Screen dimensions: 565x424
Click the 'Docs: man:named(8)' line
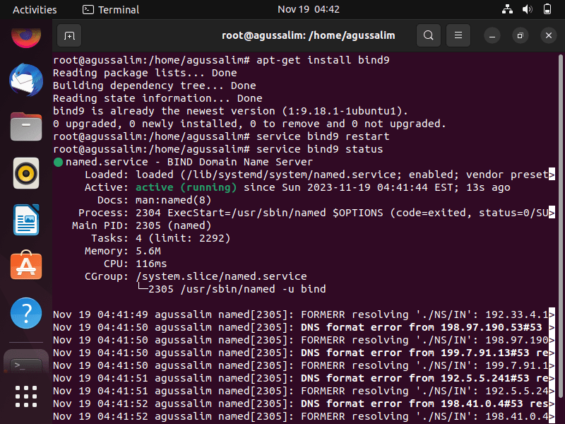154,200
